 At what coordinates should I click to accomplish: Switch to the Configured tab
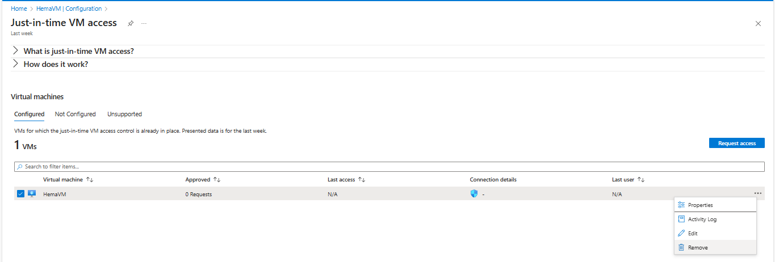(x=29, y=114)
